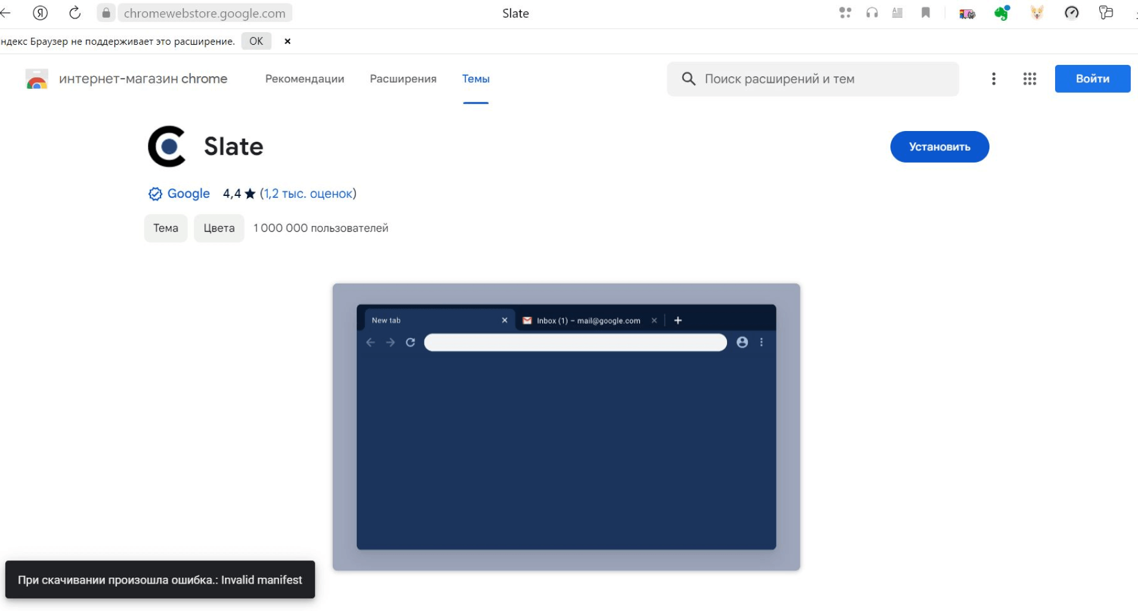This screenshot has height=611, width=1138.
Task: Click the Nyan Cat extension icon
Action: [x=967, y=14]
